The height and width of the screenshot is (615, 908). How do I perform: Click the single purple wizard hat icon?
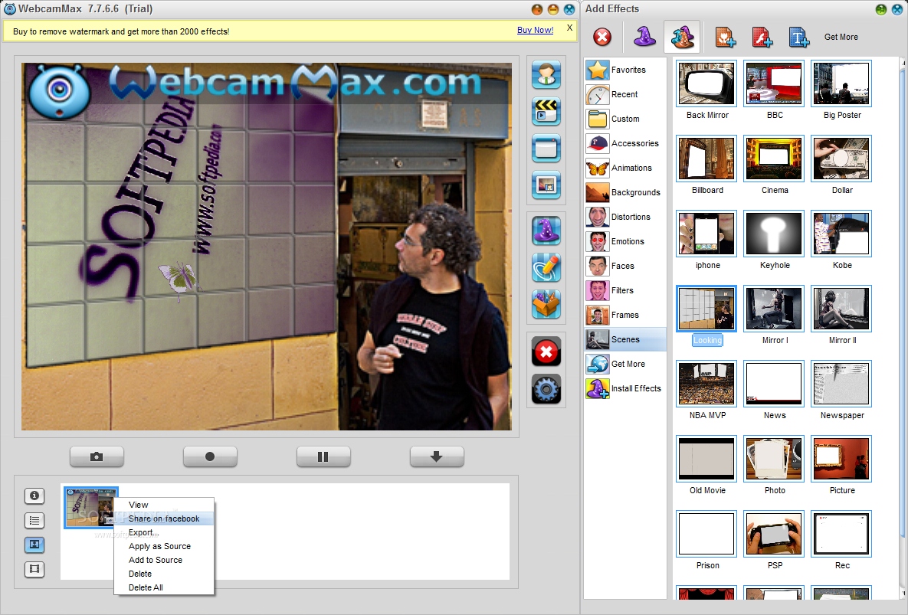[644, 37]
